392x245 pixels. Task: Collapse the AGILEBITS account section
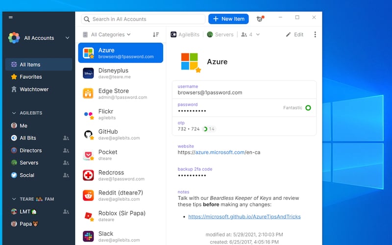[x=14, y=113]
